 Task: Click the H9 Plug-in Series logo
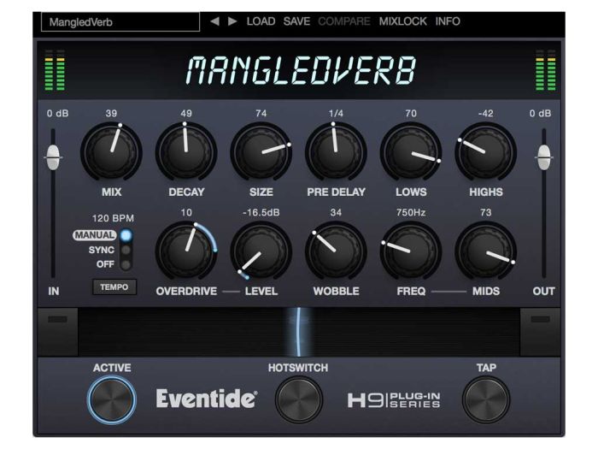click(x=394, y=400)
